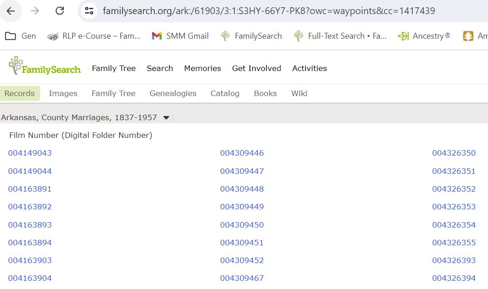Open the Activities menu
488x289 pixels.
click(310, 68)
